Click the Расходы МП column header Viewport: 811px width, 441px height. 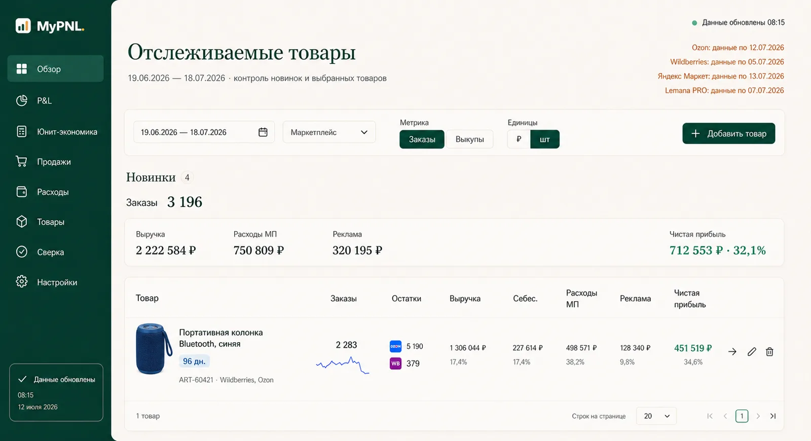(581, 299)
